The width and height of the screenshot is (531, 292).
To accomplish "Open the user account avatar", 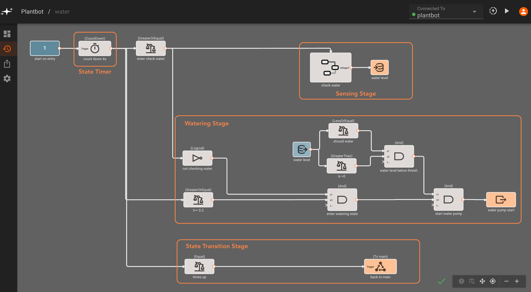I will tap(523, 11).
